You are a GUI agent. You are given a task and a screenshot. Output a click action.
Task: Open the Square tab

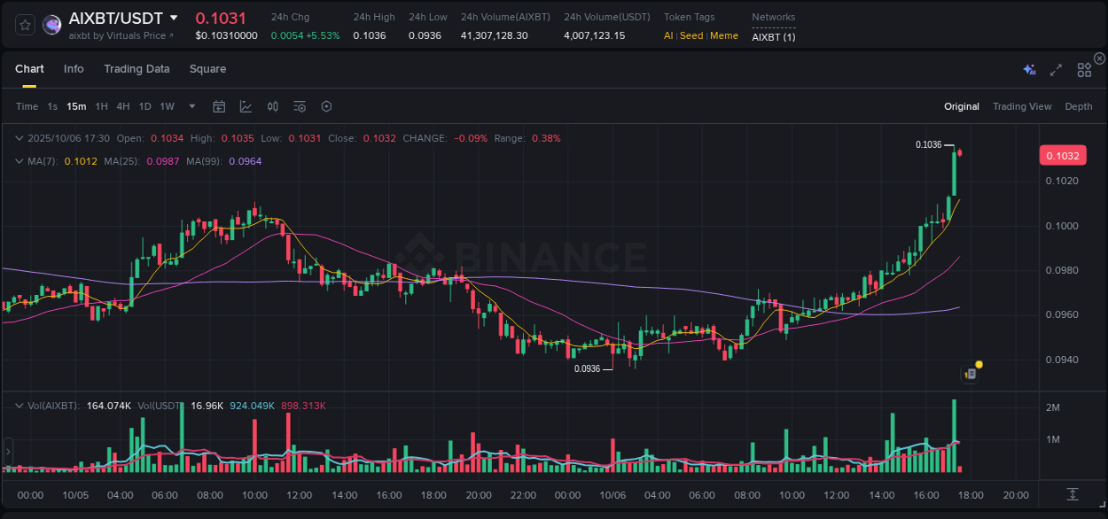[208, 68]
